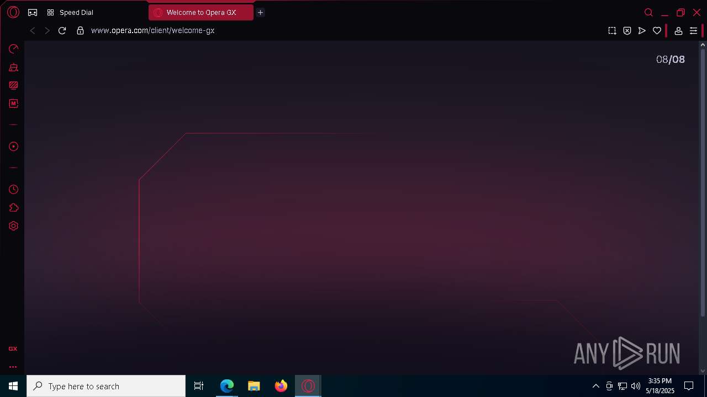Open ad blocker shield settings
Viewport: 707px width, 397px height.
tap(627, 31)
